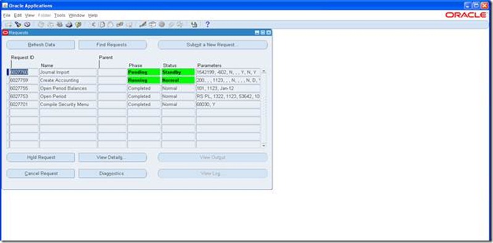The height and width of the screenshot is (243, 493).
Task: Select the Open Period Balances request name
Action: [x=68, y=88]
